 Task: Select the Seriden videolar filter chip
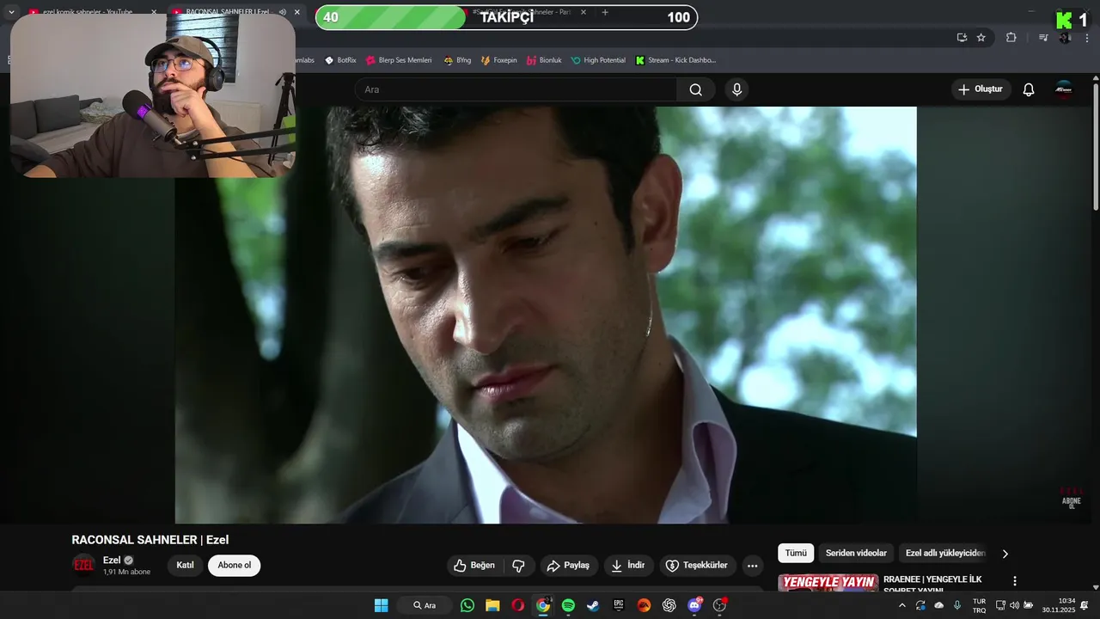point(856,553)
